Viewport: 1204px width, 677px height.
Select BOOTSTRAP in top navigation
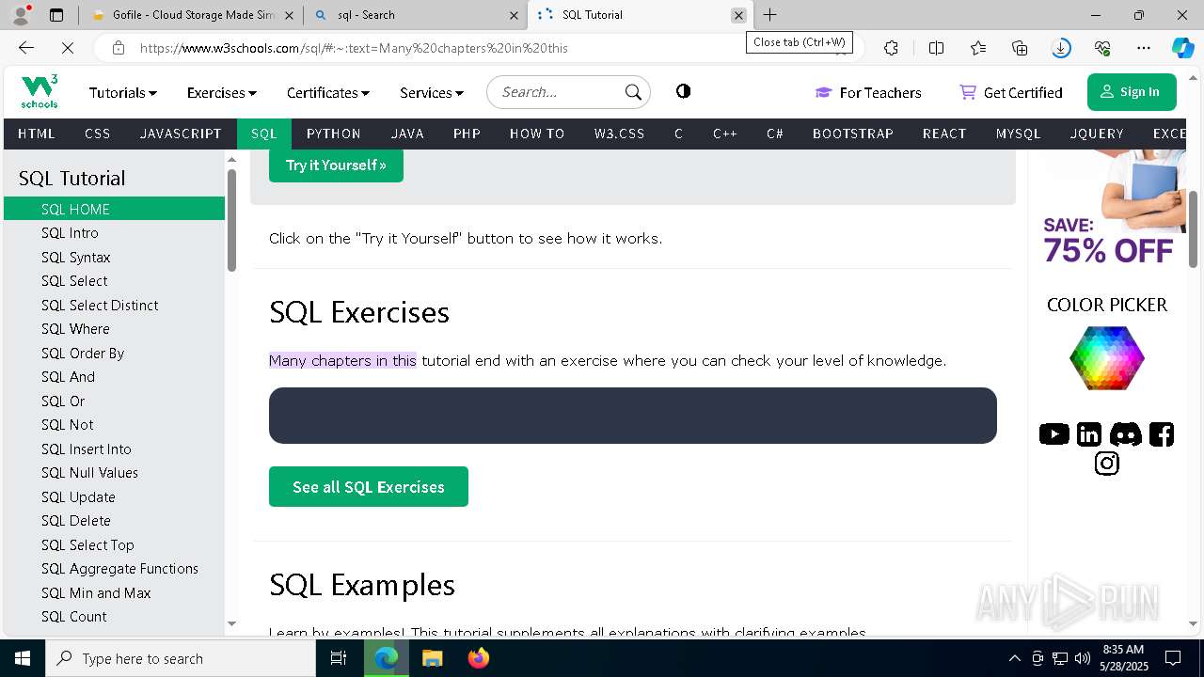point(853,134)
